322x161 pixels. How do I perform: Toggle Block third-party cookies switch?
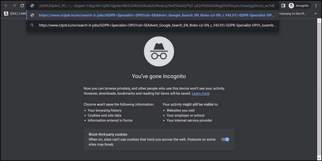pos(225,139)
